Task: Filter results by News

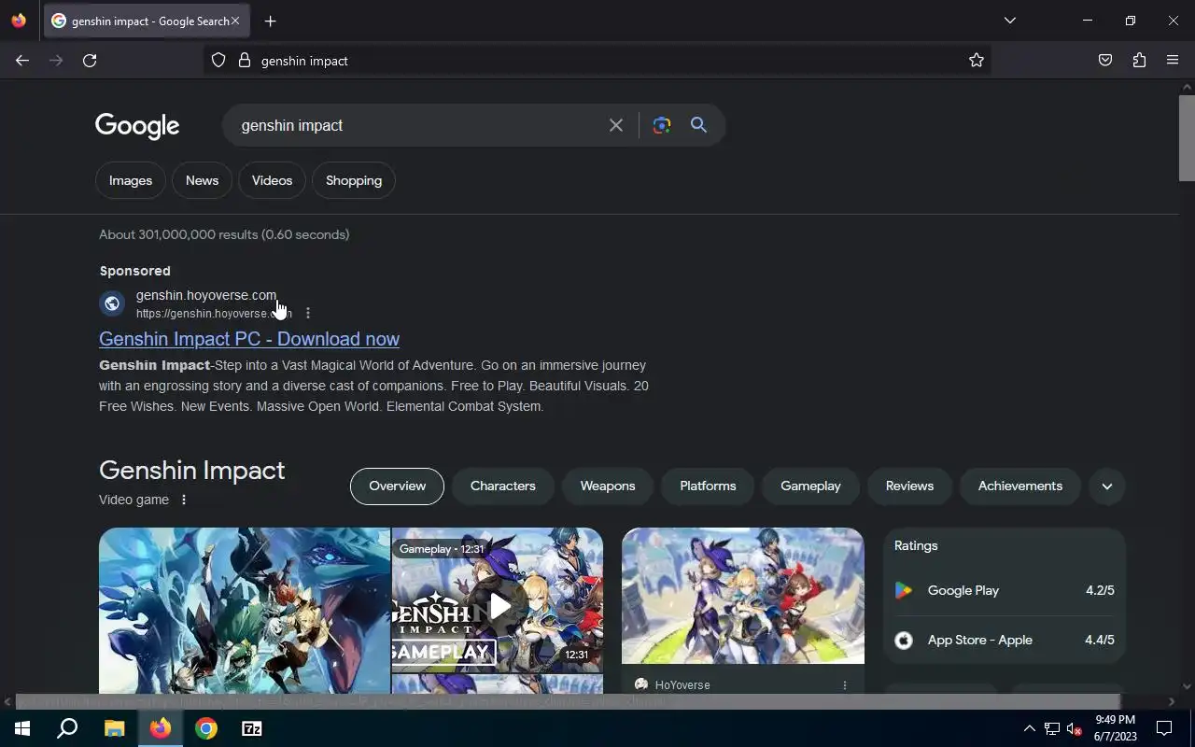Action: tap(202, 180)
